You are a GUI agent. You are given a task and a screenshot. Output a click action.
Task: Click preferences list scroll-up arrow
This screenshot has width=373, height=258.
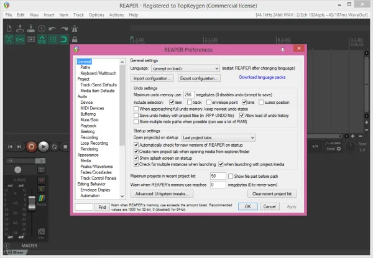[x=122, y=62]
